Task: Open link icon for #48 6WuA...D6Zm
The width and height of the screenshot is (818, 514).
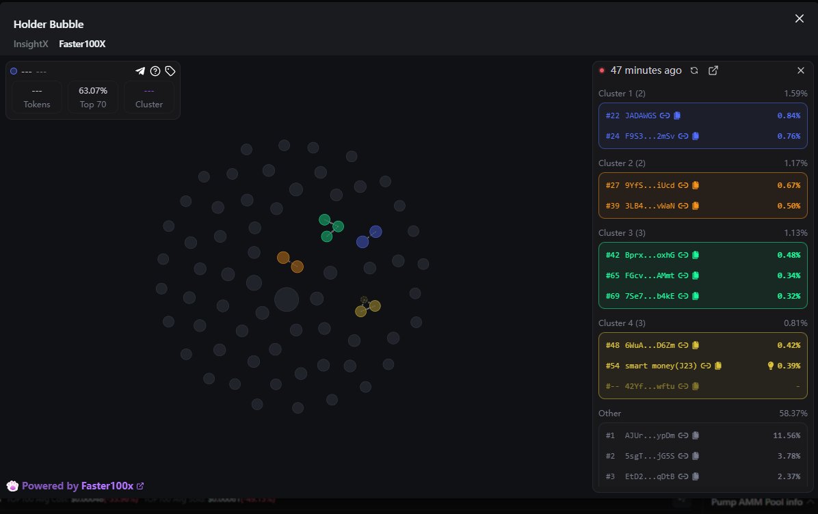Action: coord(683,345)
